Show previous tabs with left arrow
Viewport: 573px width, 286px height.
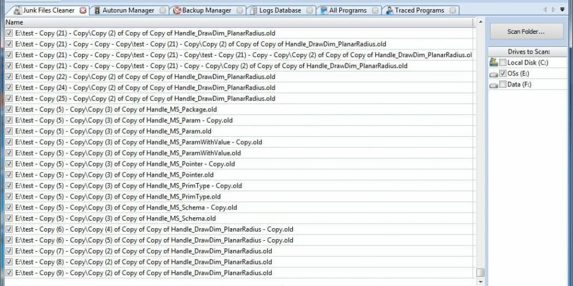pyautogui.click(x=545, y=10)
